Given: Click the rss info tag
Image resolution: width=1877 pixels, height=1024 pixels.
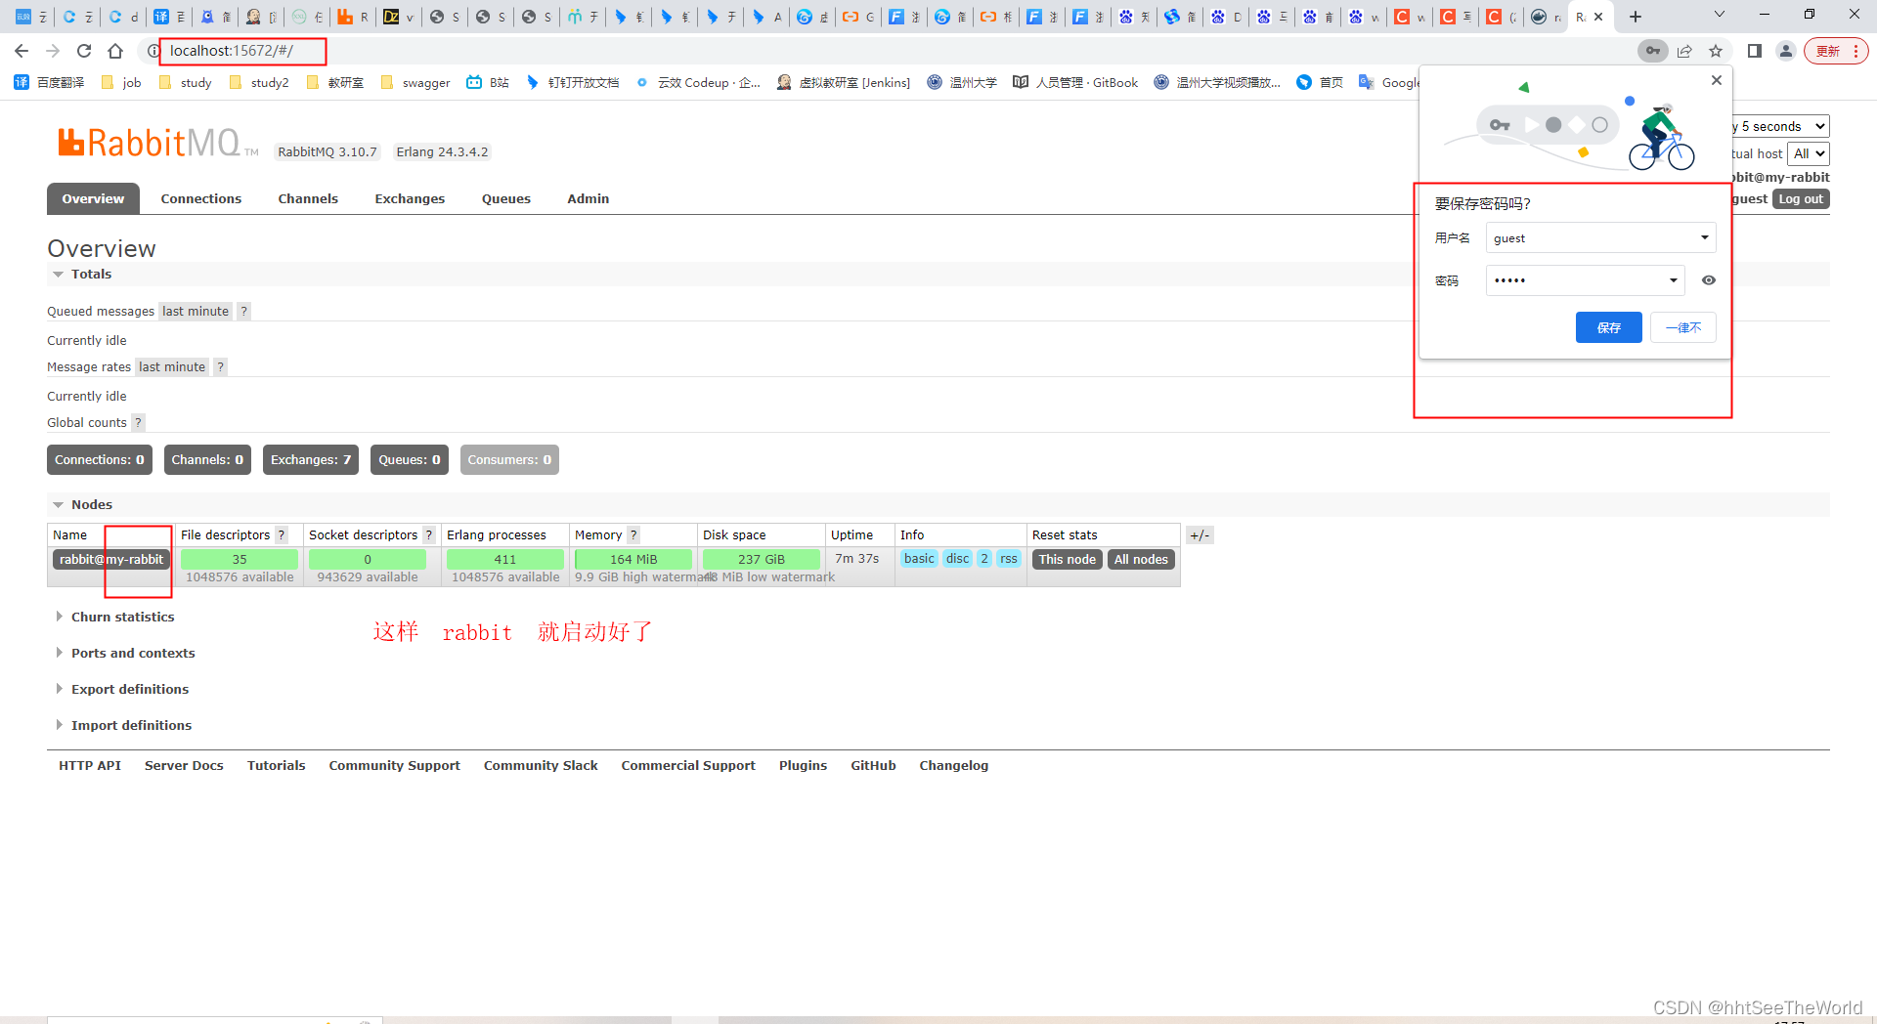Looking at the screenshot, I should tap(1009, 559).
